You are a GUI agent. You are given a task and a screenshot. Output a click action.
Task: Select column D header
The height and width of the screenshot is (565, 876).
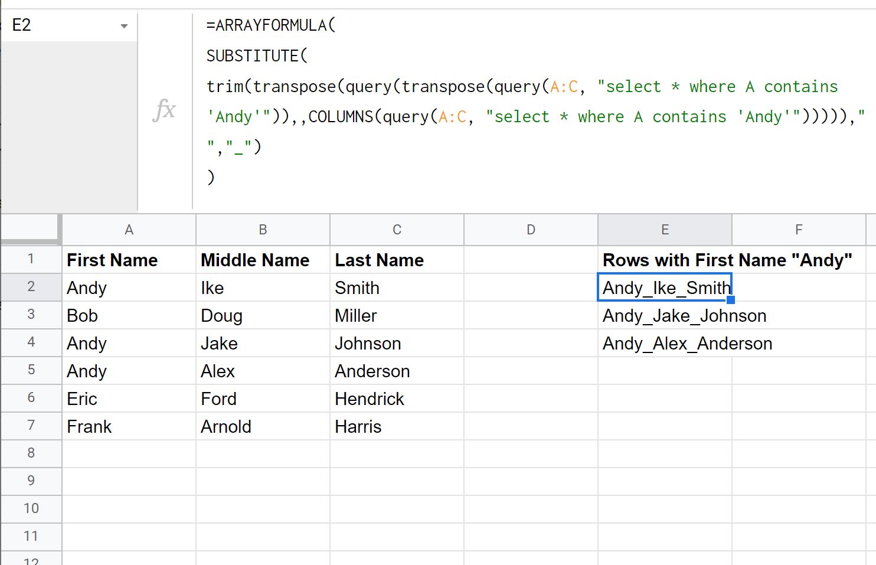point(531,230)
